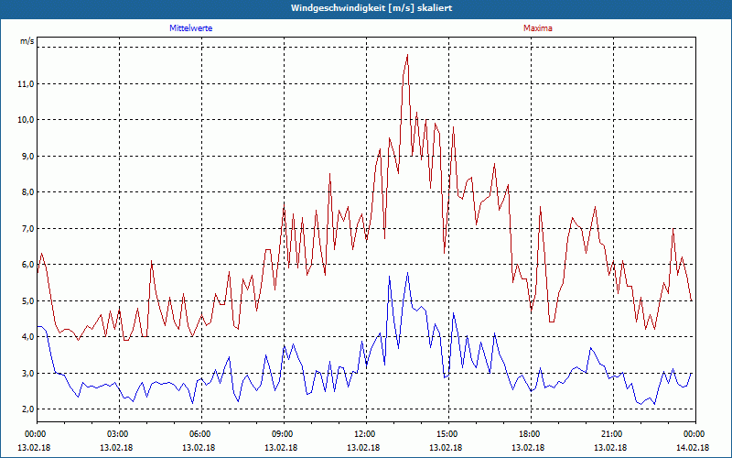Click the 06:00 time axis label
This screenshot has width=732, height=458.
[201, 433]
